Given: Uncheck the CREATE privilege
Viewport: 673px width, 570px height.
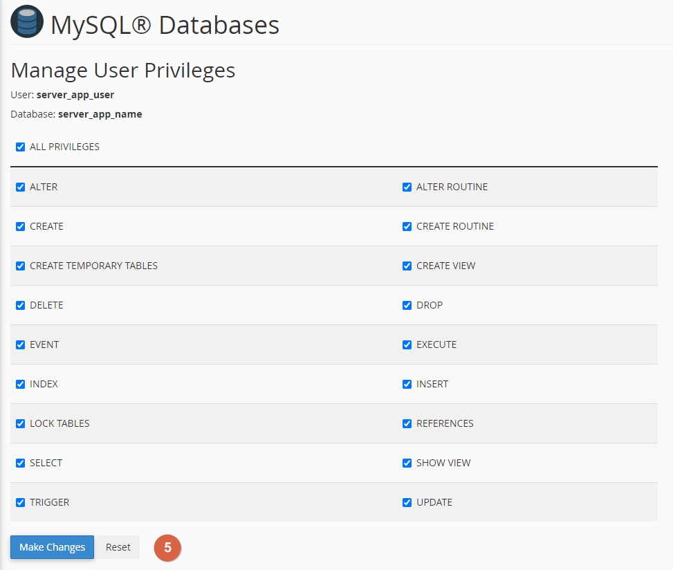Looking at the screenshot, I should 21,226.
